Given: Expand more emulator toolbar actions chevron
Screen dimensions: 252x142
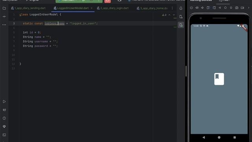Looking at the screenshot, I should (248, 8).
